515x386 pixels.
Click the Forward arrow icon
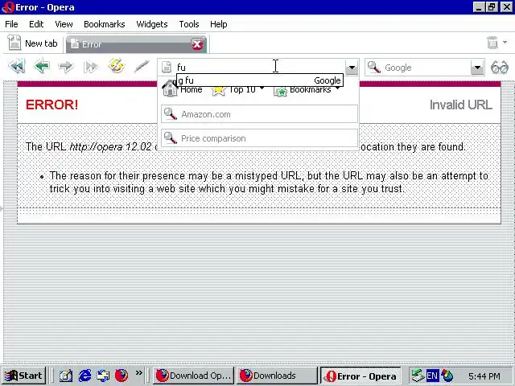click(66, 67)
